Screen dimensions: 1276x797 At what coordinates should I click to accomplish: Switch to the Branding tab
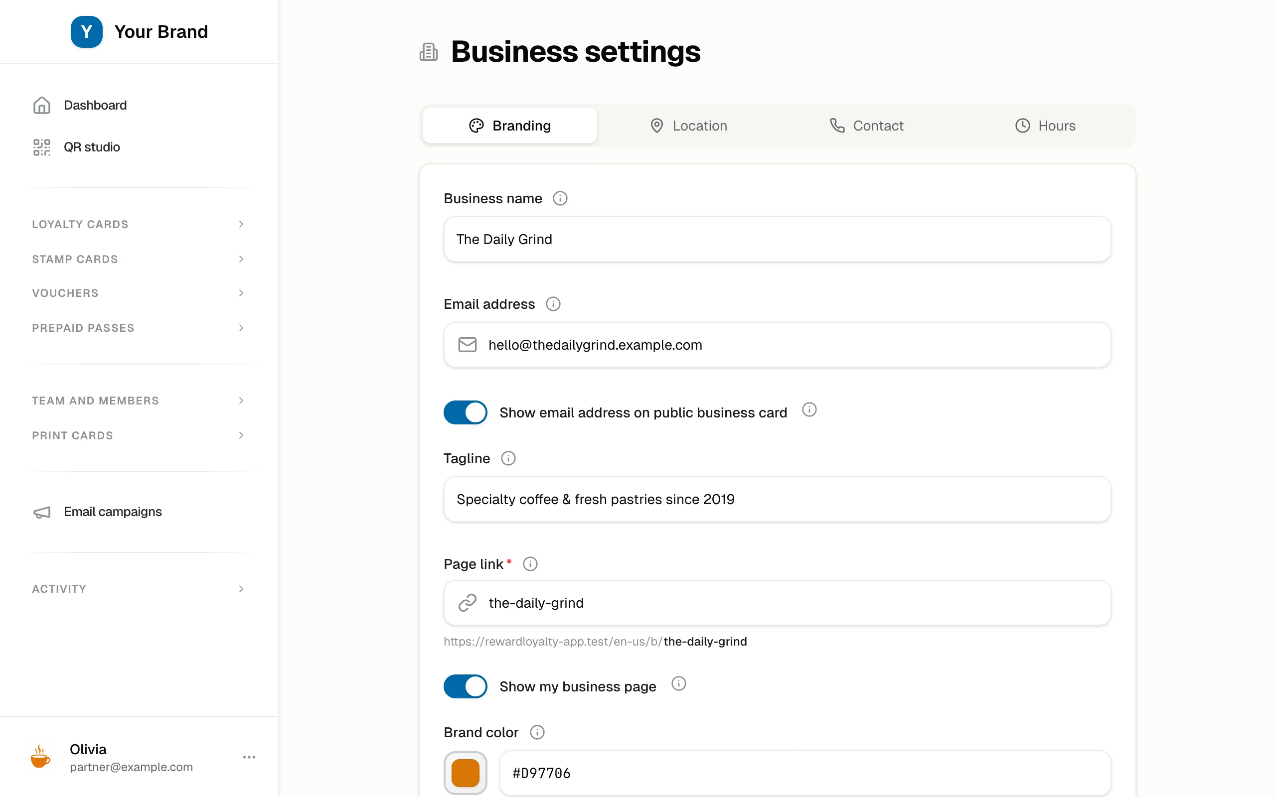[509, 126]
